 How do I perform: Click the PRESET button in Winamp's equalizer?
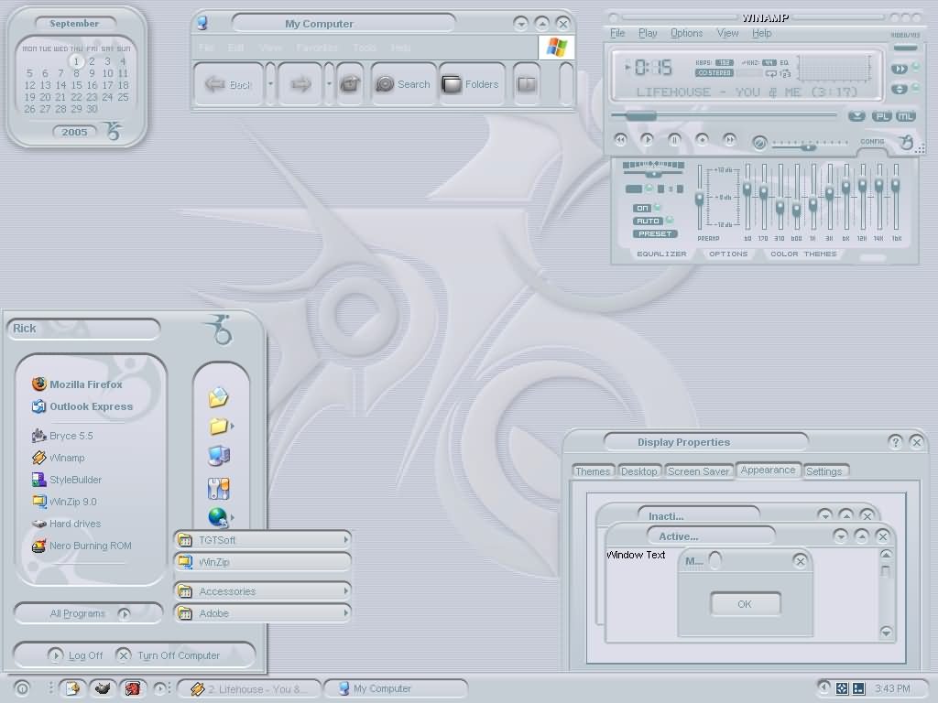[x=655, y=234]
